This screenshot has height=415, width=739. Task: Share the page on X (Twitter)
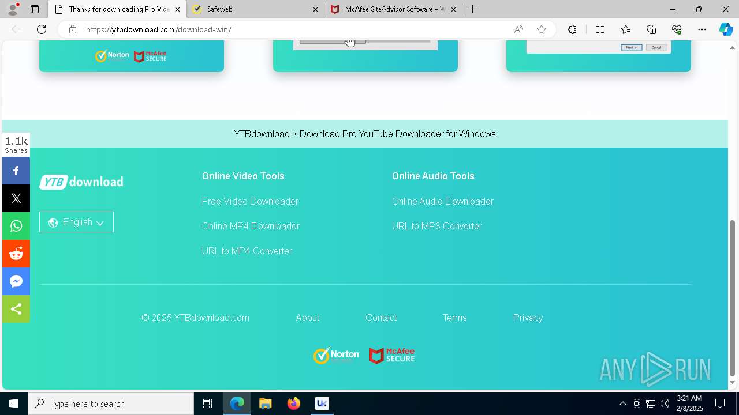pyautogui.click(x=16, y=198)
